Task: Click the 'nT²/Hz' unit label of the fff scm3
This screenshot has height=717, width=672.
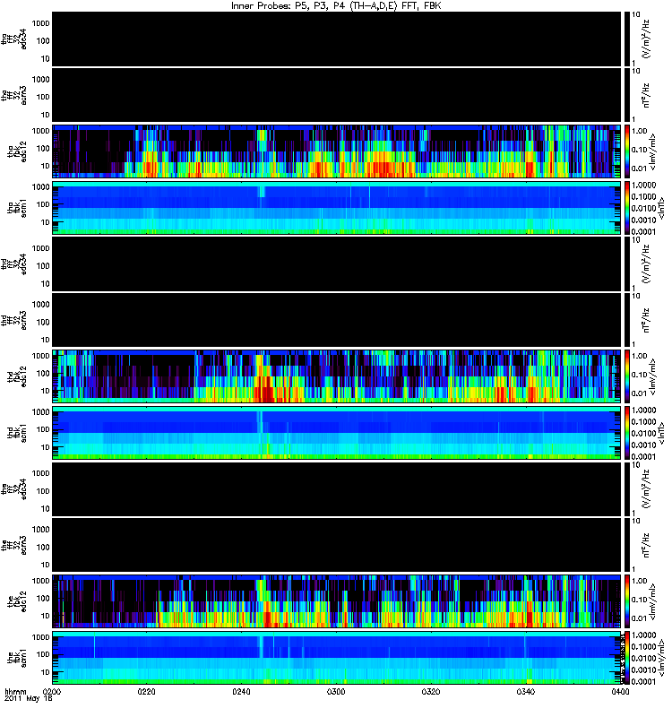Action: click(x=647, y=545)
